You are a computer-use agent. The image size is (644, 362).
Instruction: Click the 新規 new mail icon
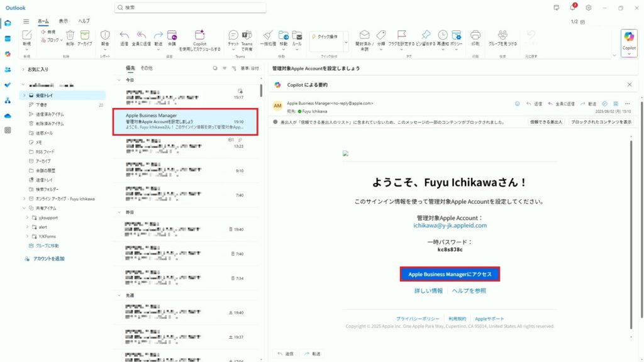click(26, 35)
